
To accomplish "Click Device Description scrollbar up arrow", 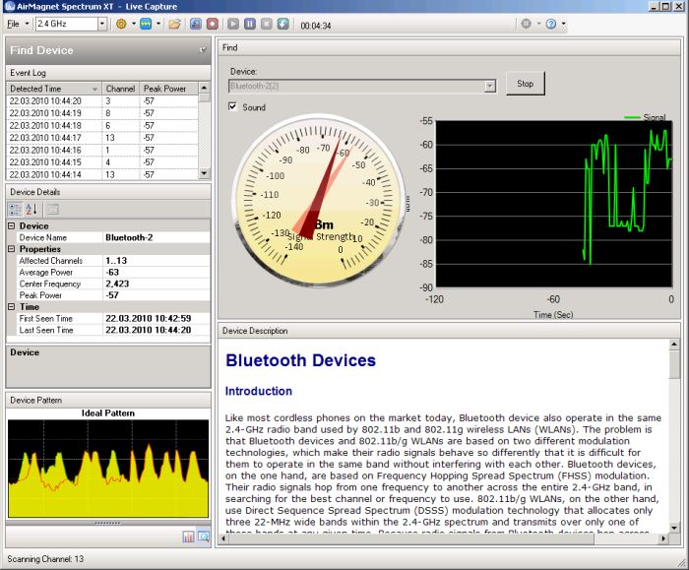I will (x=674, y=345).
